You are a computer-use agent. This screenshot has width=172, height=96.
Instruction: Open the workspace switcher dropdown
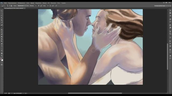163,6
